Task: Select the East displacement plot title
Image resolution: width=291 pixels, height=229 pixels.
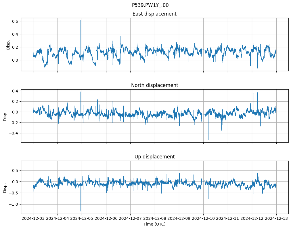Action: point(154,14)
